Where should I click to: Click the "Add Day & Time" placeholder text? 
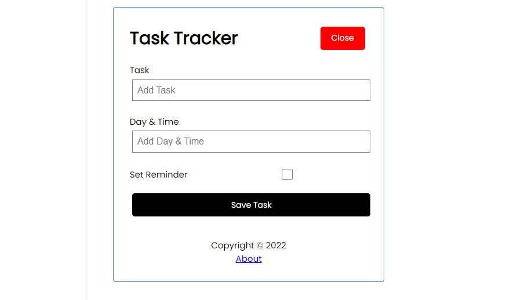tap(170, 142)
